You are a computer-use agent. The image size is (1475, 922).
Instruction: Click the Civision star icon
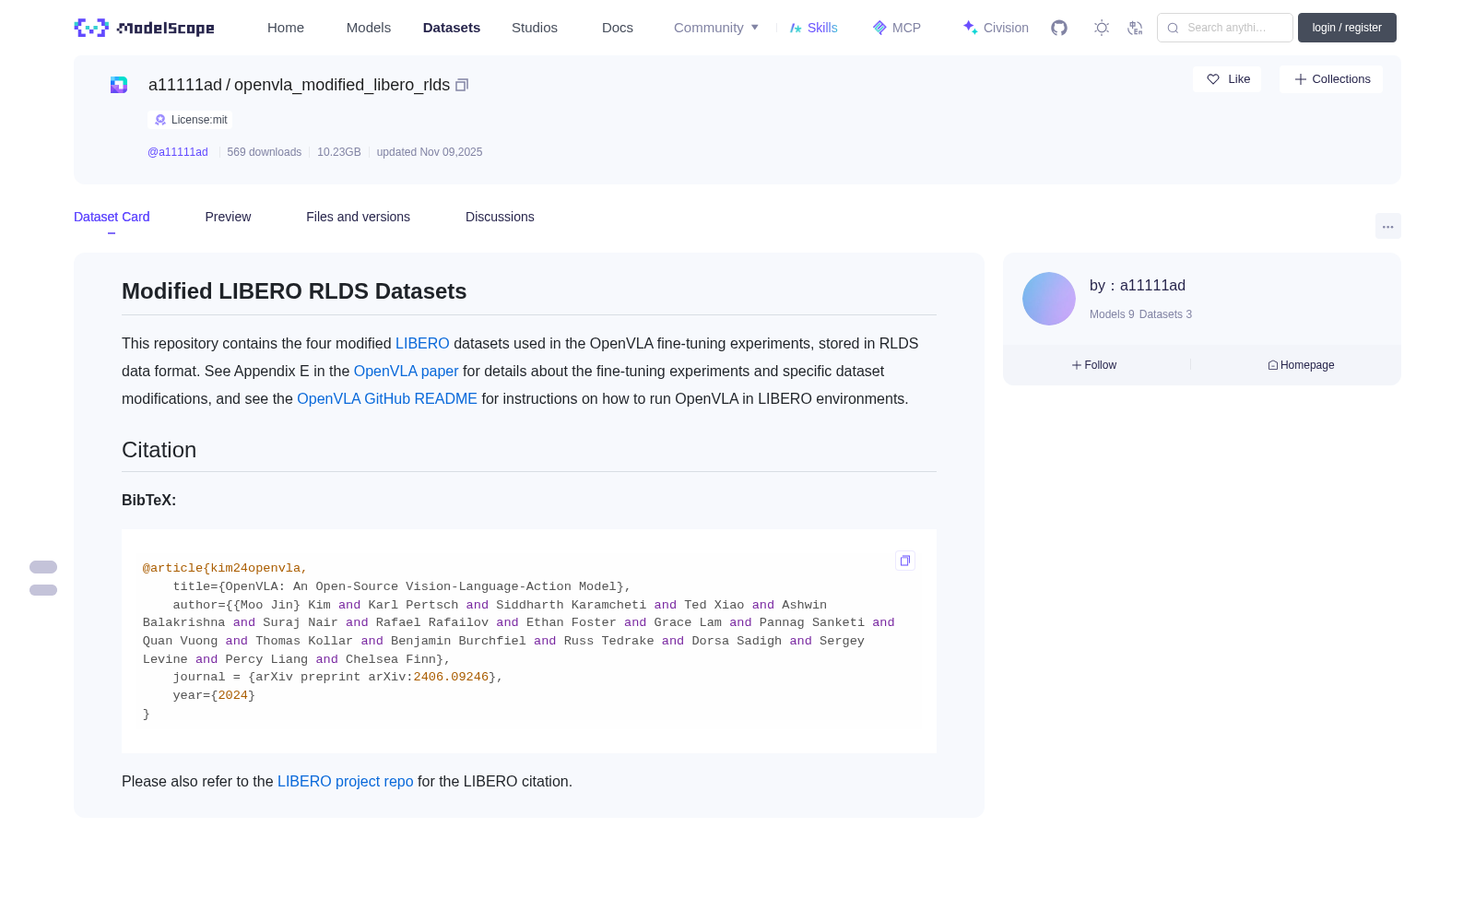coord(970,28)
